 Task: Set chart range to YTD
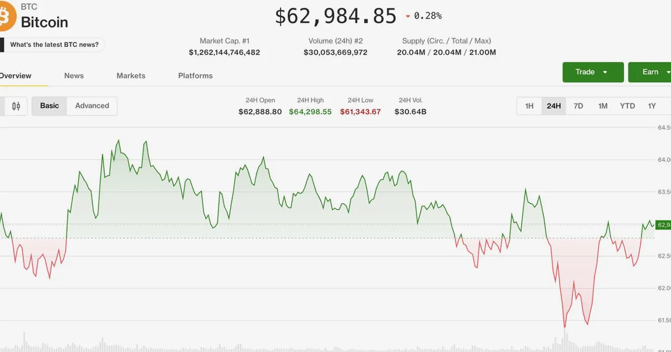627,106
